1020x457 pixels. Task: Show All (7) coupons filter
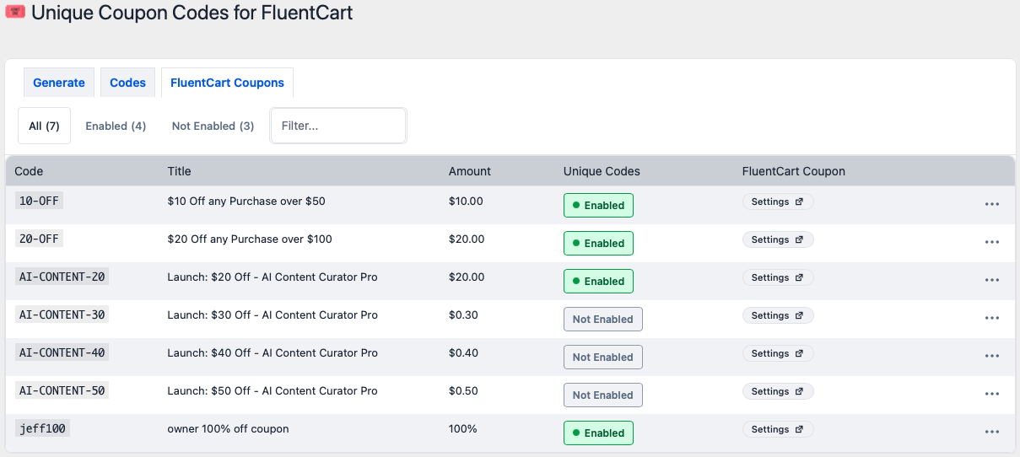44,126
